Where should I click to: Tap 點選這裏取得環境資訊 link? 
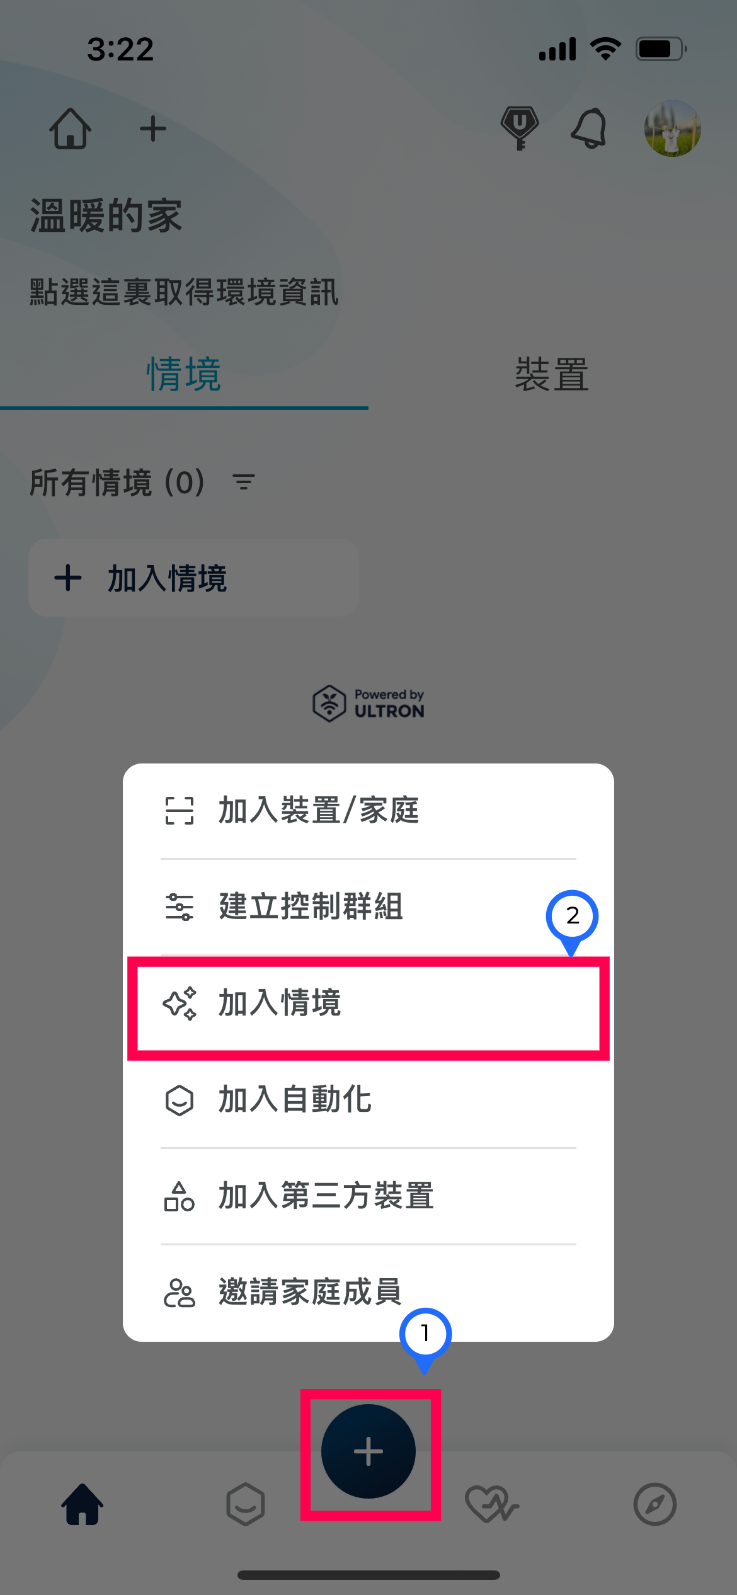coord(185,292)
